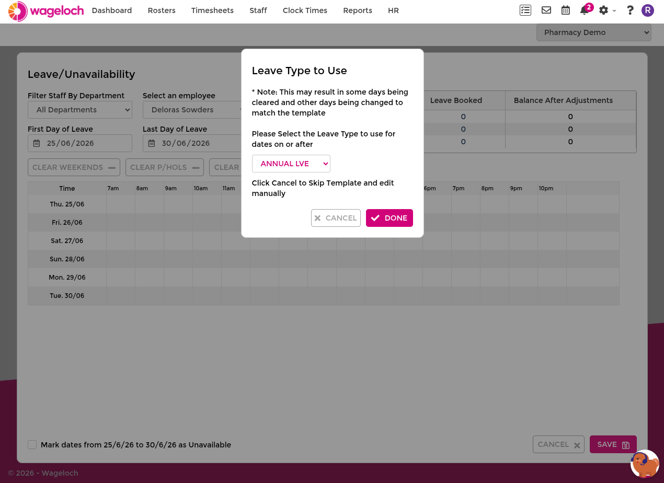Click the save disk icon on SAVE button
The image size is (664, 483).
pyautogui.click(x=626, y=445)
